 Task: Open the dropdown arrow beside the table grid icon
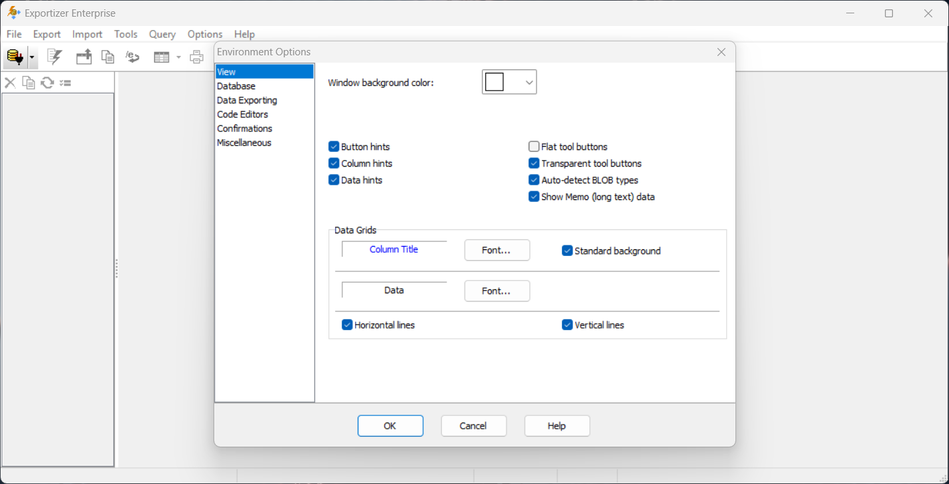pyautogui.click(x=178, y=57)
